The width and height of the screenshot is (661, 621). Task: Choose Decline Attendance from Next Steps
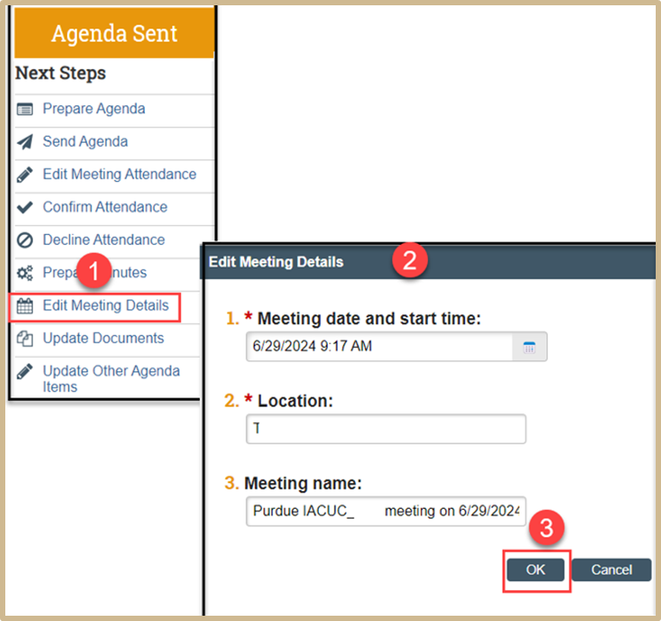(103, 239)
